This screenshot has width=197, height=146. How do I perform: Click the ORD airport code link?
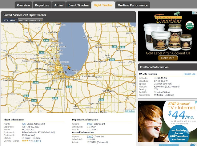[90, 136]
